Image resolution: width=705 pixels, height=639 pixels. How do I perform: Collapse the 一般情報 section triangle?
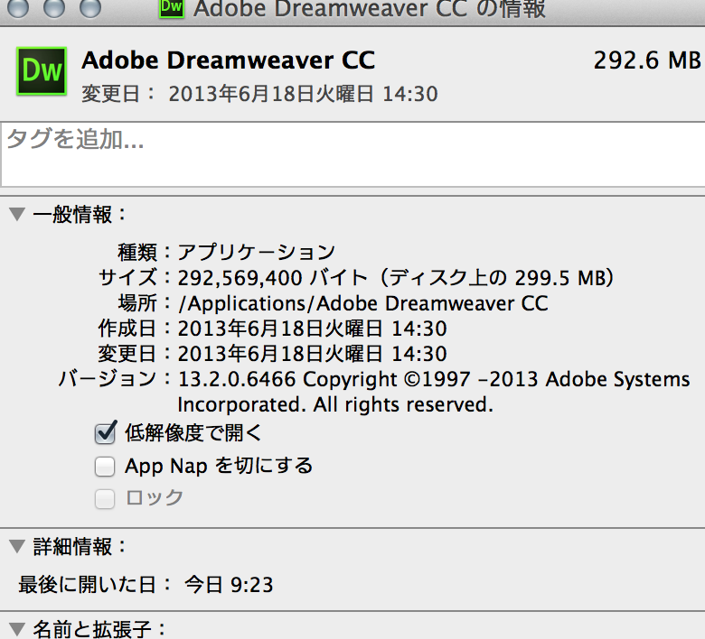pos(17,214)
